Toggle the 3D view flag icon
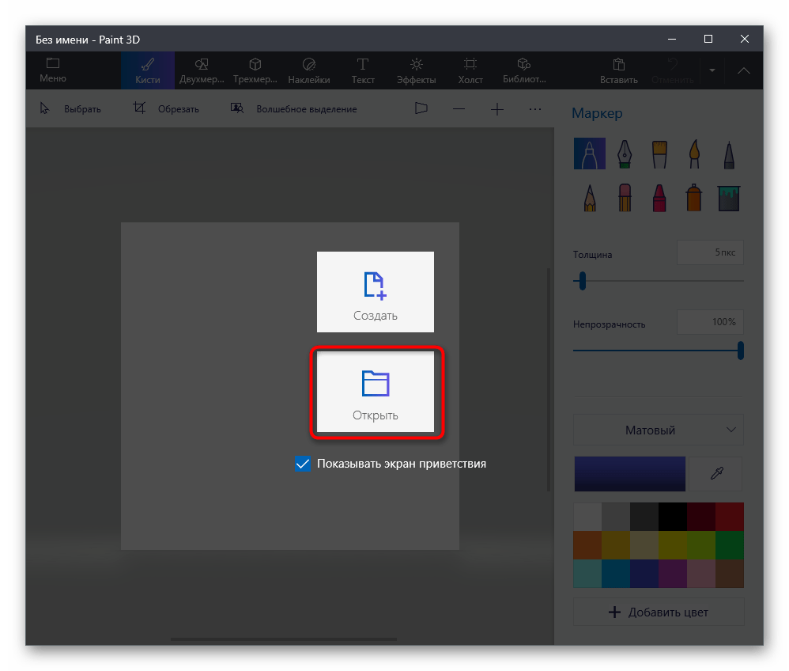Image resolution: width=789 pixels, height=671 pixels. (x=421, y=109)
